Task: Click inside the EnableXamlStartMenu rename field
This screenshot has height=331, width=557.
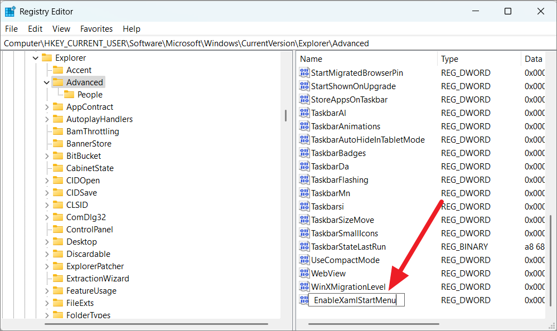Action: [x=356, y=300]
